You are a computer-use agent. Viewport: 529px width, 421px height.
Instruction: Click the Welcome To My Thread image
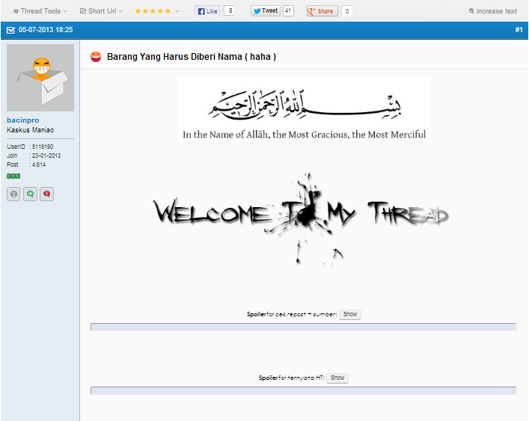point(302,219)
